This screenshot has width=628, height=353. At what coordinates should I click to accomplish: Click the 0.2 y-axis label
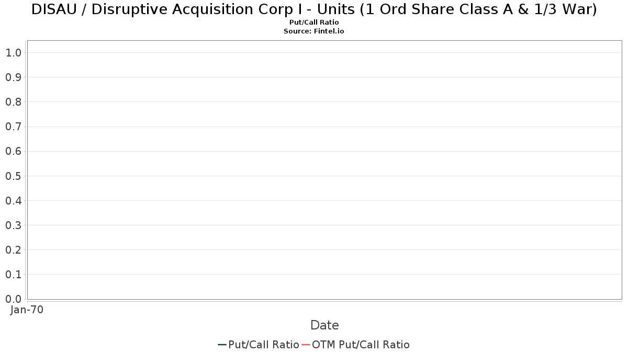pyautogui.click(x=13, y=250)
